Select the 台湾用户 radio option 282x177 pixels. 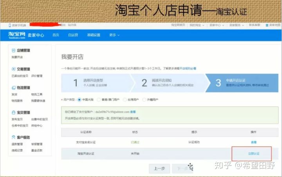pos(125,100)
